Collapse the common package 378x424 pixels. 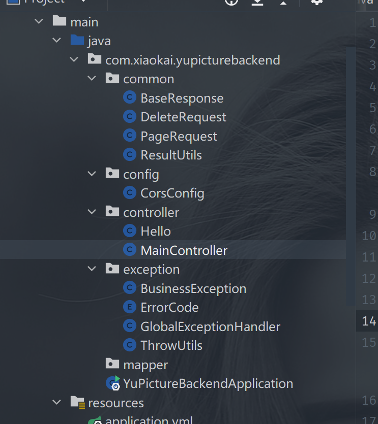tap(92, 79)
